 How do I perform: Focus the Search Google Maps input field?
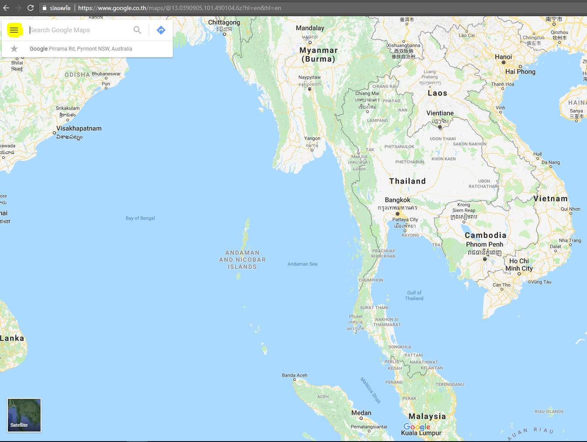79,30
